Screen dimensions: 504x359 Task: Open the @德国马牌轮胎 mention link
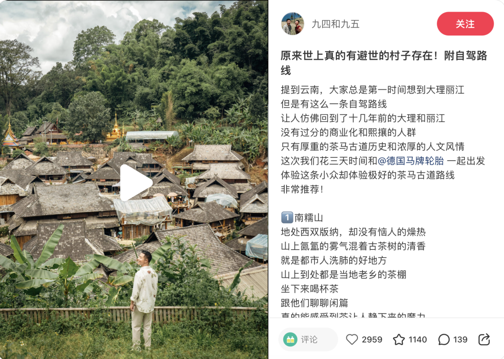(411, 161)
